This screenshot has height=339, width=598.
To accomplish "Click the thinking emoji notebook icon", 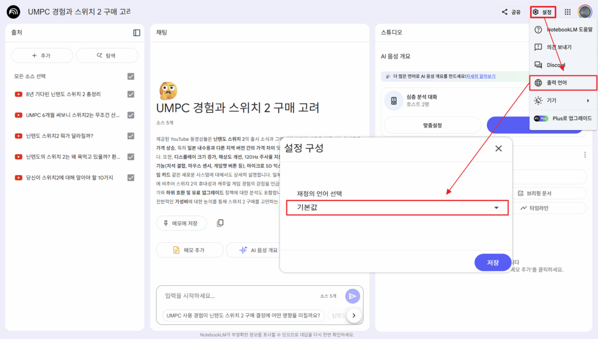I will 167,91.
